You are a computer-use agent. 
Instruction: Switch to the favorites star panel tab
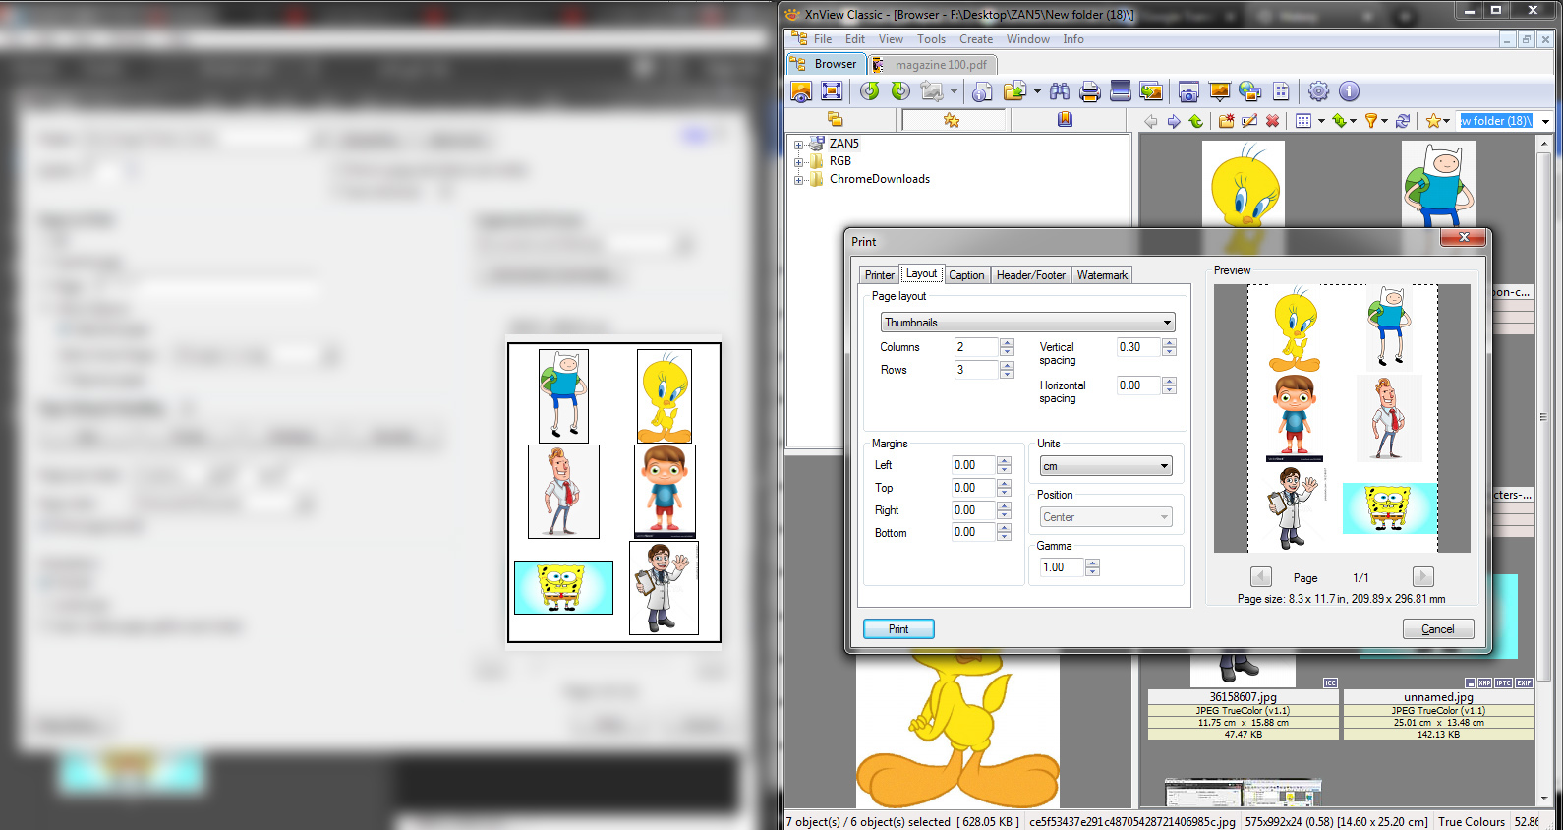[x=952, y=120]
